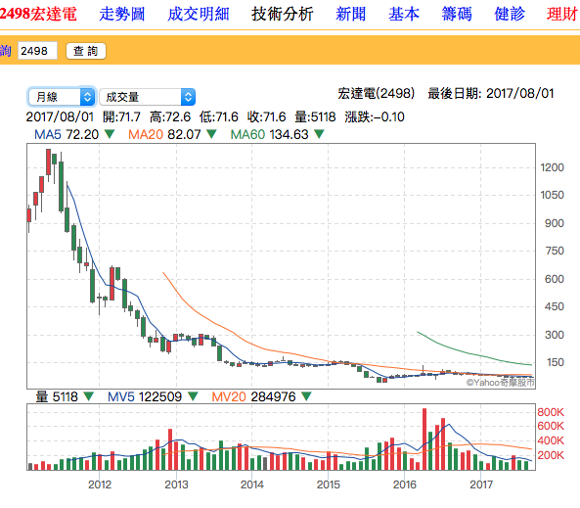This screenshot has height=508, width=580.
Task: Click the 查詢 query button
Action: tap(86, 51)
